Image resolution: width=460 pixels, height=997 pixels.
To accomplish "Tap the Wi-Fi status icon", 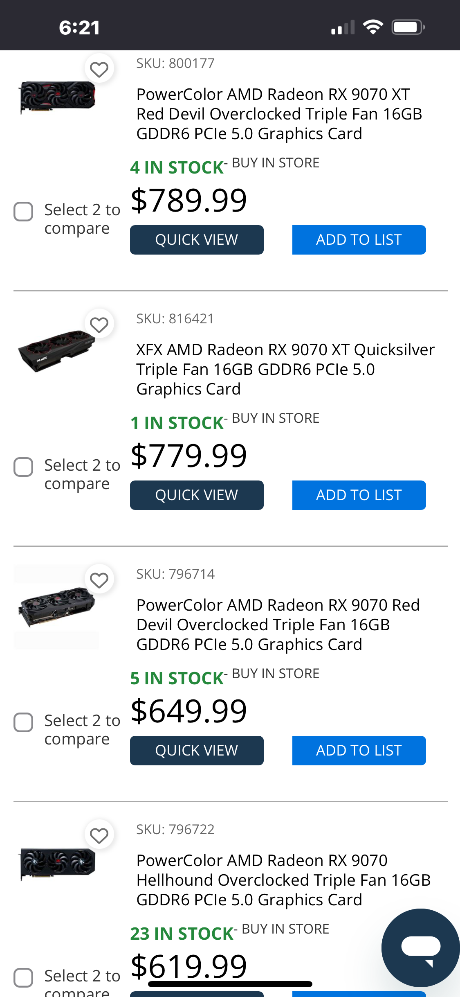I will (373, 27).
